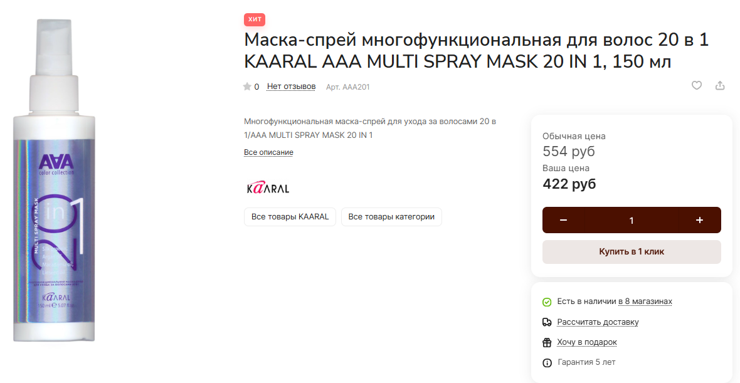
Task: Click the product bottle image
Action: [x=55, y=180]
